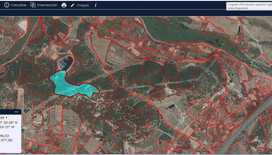Click the printer icon in toolbar
The height and width of the screenshot is (155, 272).
point(64,5)
